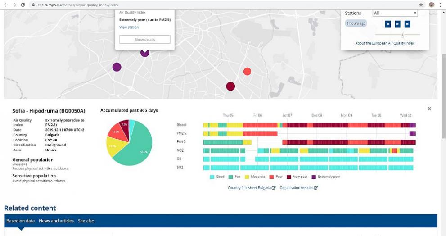Click the browser forward arrow

coord(14,5)
